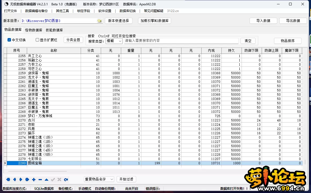Screen dimensions: 311x193
Task: Click the 3122.cn link text
Action: (173, 11)
